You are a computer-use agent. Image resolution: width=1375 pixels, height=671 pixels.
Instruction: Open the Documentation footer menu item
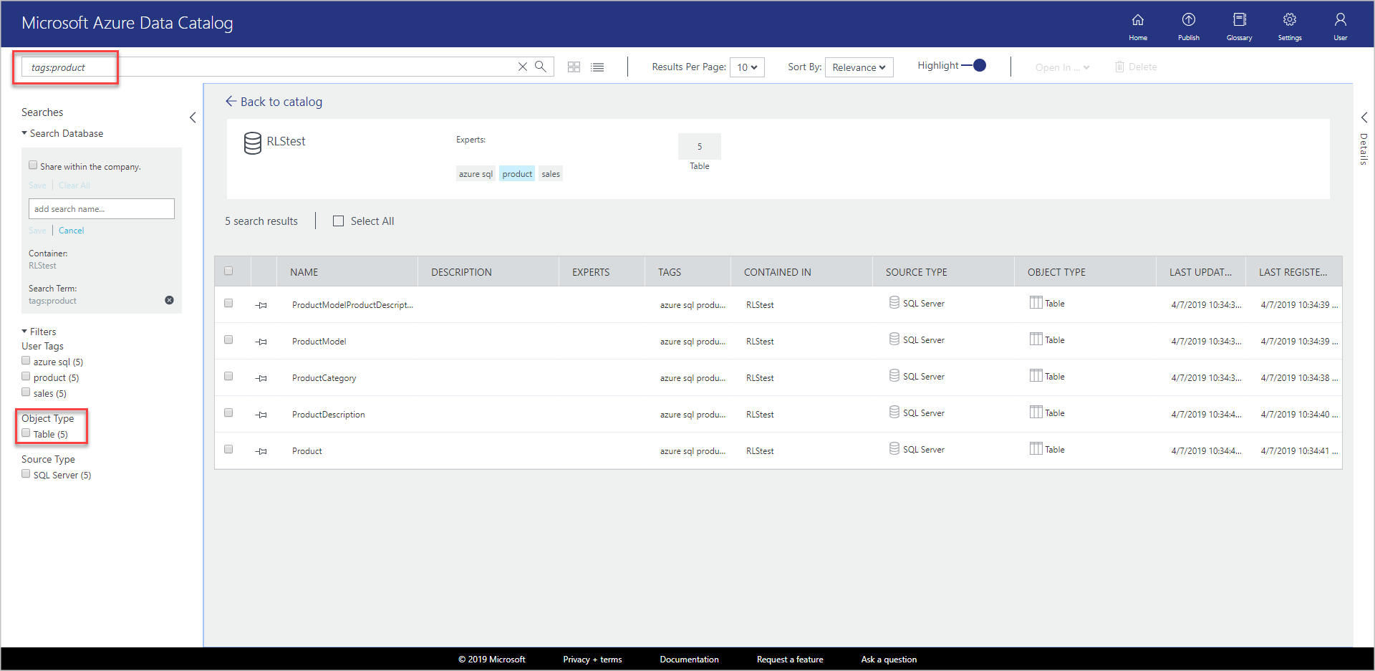(x=689, y=659)
